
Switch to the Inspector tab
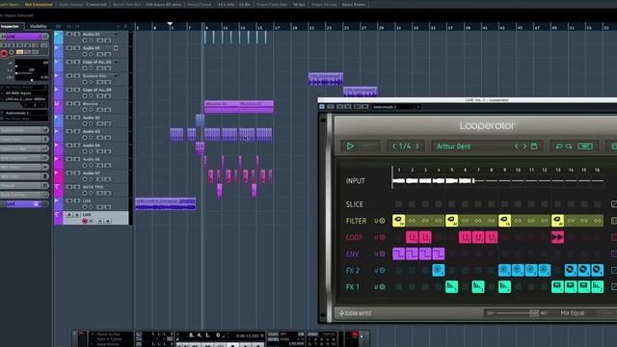point(10,26)
